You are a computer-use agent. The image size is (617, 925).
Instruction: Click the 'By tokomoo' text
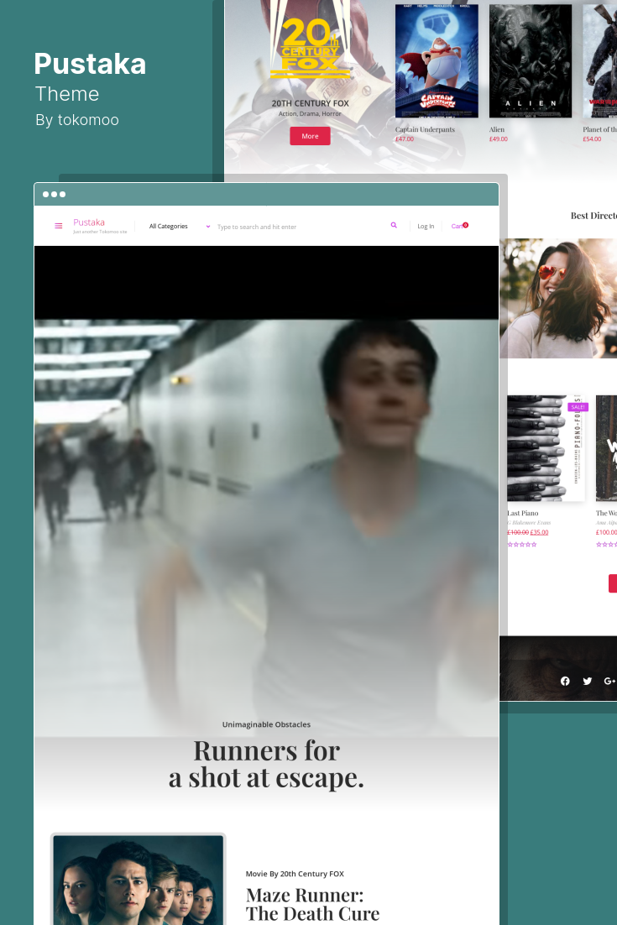pyautogui.click(x=77, y=120)
